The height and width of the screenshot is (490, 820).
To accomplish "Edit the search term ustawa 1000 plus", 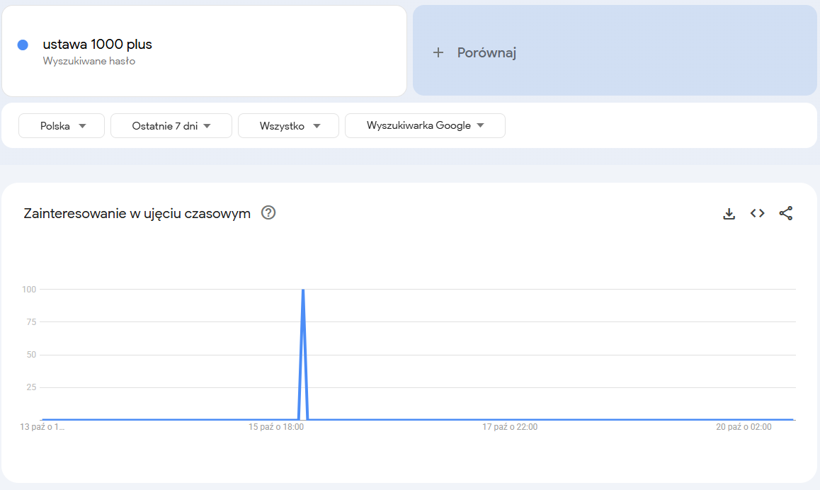I will point(98,45).
